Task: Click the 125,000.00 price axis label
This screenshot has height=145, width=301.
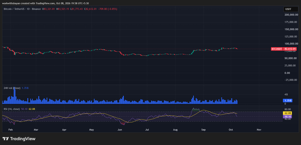Action: (291, 37)
